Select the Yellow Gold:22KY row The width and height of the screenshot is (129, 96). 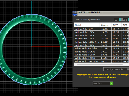click(101, 45)
